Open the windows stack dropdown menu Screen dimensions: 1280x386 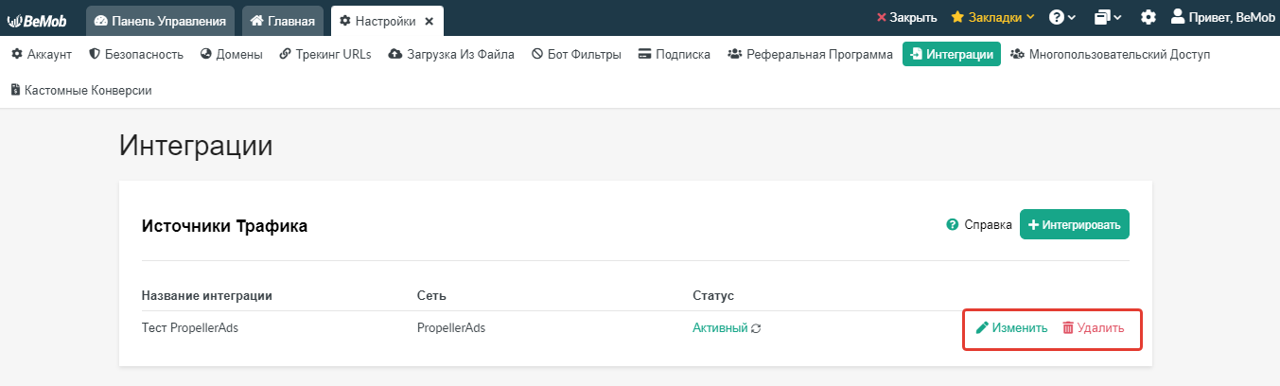pyautogui.click(x=1108, y=17)
